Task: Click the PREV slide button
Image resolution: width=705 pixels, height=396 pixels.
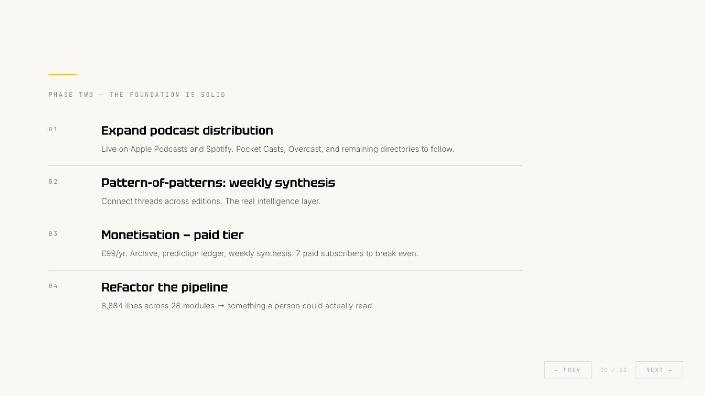Action: click(568, 370)
